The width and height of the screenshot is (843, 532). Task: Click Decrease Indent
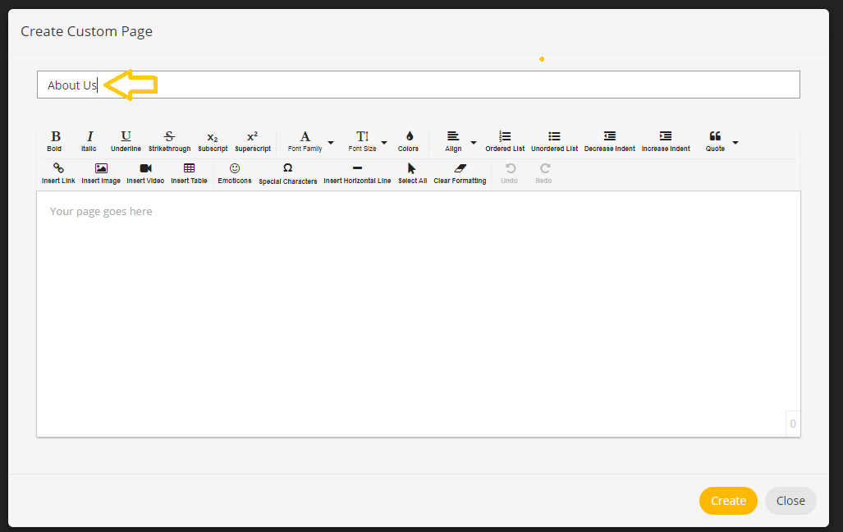(610, 141)
